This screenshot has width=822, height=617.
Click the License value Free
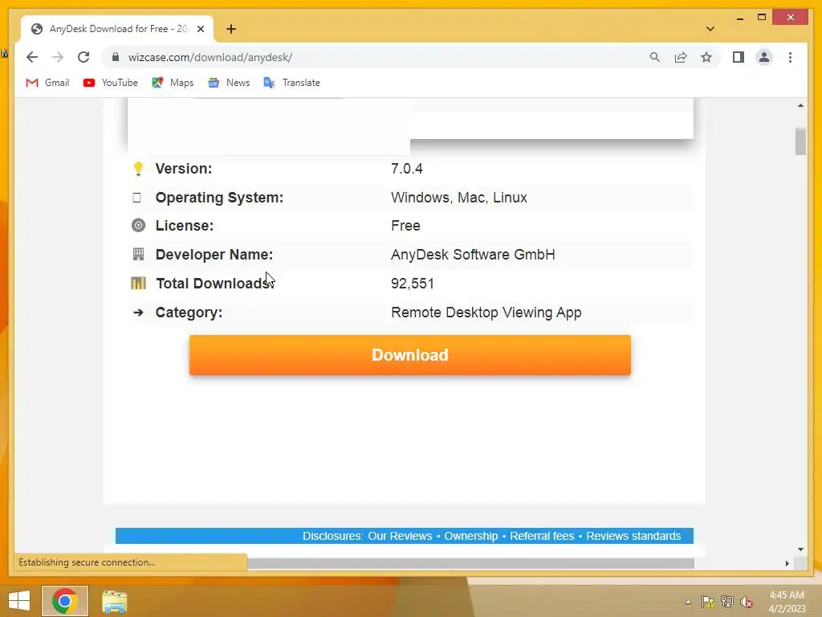[x=405, y=226]
